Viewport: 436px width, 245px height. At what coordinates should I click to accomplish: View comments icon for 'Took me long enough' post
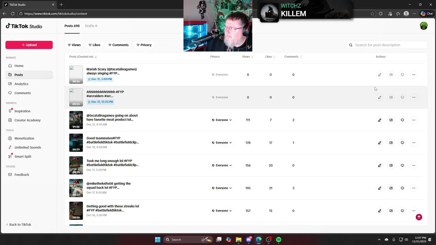click(x=402, y=165)
